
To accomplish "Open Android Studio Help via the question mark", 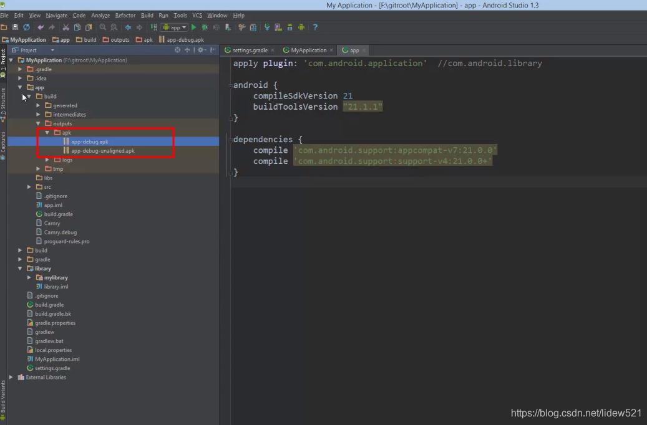I will coord(316,27).
